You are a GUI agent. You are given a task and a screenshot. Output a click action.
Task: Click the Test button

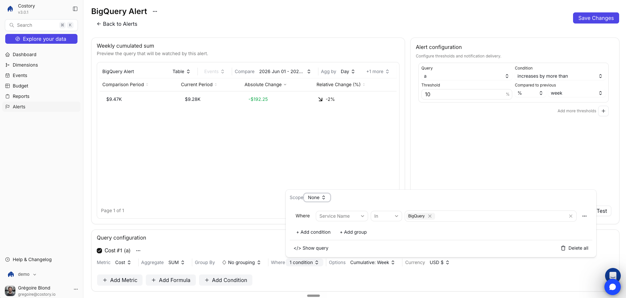click(602, 211)
